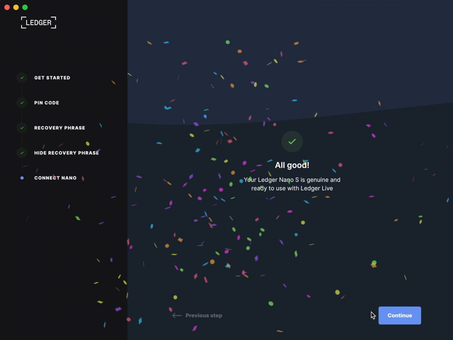Click the All good! heading
453x340 pixels.
pyautogui.click(x=292, y=165)
